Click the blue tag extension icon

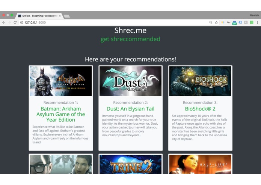pos(240,22)
